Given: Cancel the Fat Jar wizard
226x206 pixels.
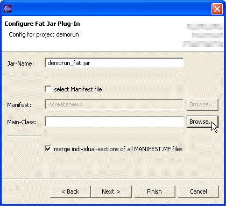Looking at the screenshot, I should click(198, 191).
